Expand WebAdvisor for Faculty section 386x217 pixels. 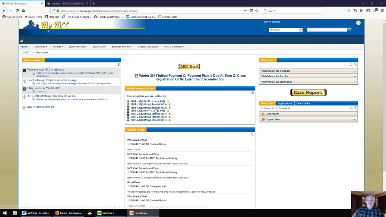point(308,76)
